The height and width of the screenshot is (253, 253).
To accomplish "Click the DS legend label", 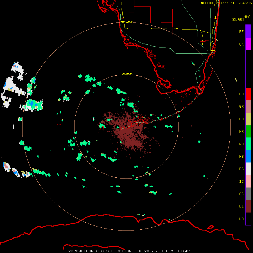I will tap(241, 169).
